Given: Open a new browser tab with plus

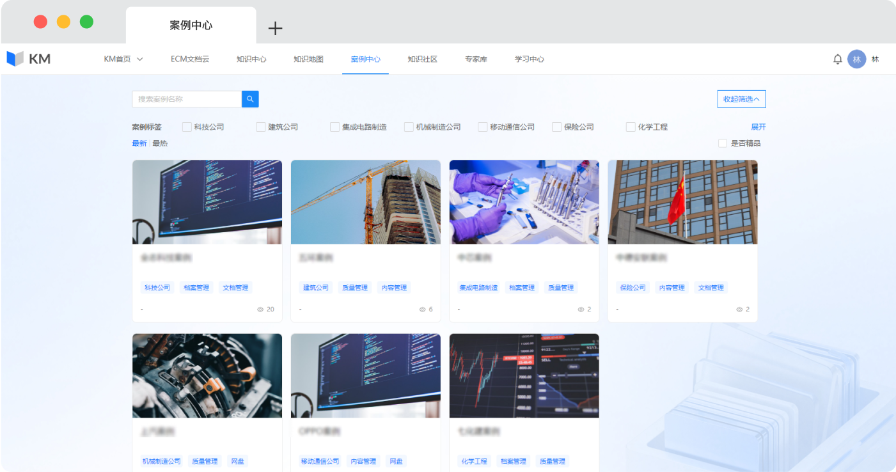Looking at the screenshot, I should click(275, 28).
